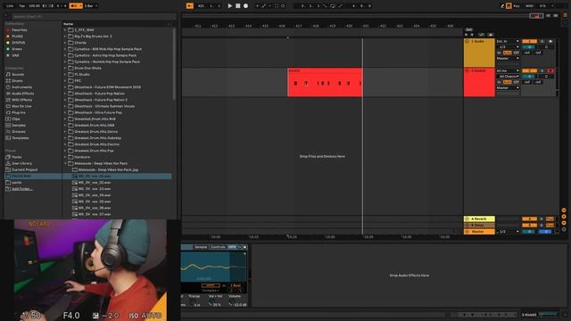Expand the Cymatics - 808 Mob Hip Hop folder
This screenshot has width=571, height=321.
pos(65,49)
